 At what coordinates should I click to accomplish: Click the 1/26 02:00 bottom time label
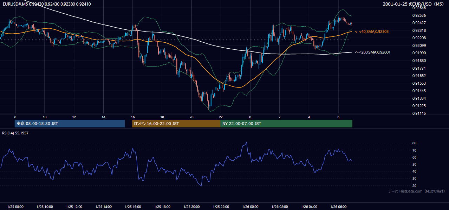pyautogui.click(x=279, y=206)
